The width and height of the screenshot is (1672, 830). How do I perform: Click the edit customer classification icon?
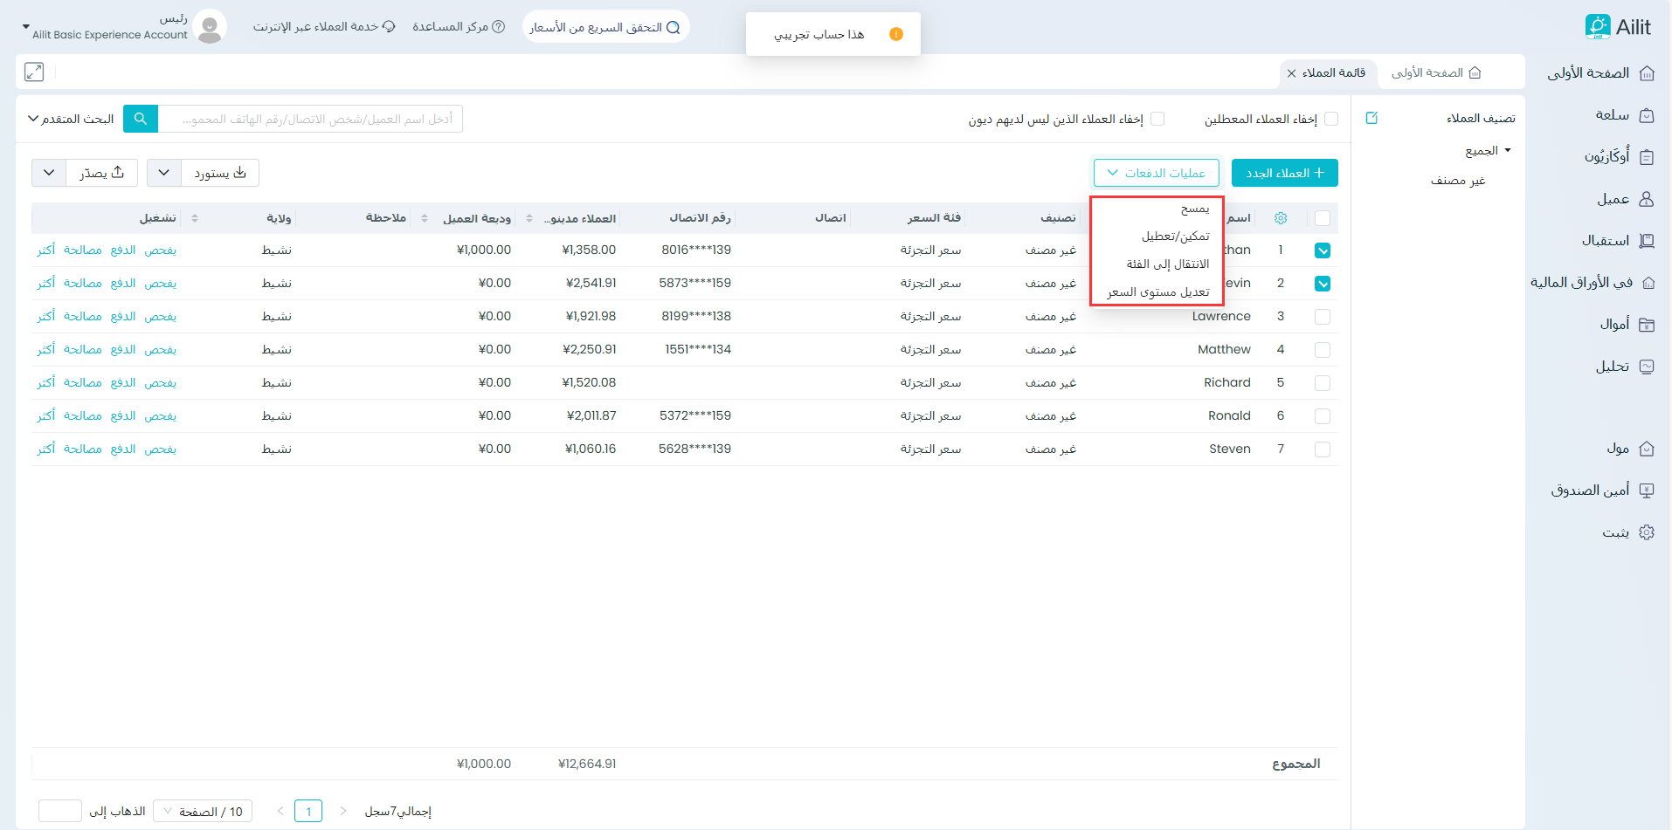(x=1371, y=118)
